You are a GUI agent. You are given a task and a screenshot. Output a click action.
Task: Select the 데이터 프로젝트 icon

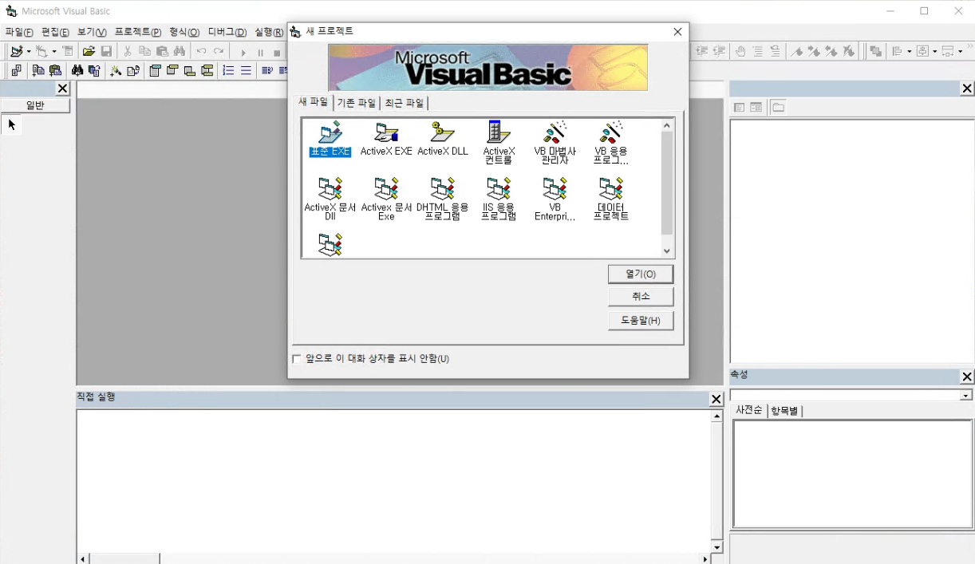(x=611, y=199)
